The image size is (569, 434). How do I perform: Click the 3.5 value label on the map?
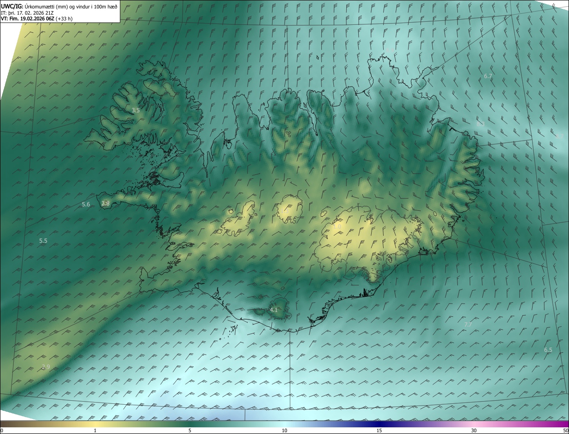coord(136,110)
